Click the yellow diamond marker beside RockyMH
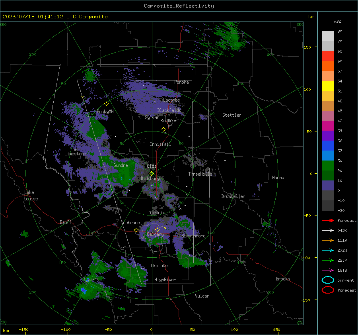 pos(106,104)
